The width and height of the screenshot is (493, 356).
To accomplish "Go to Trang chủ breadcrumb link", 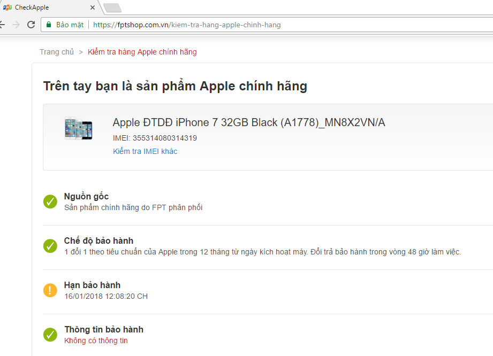I will 57,52.
